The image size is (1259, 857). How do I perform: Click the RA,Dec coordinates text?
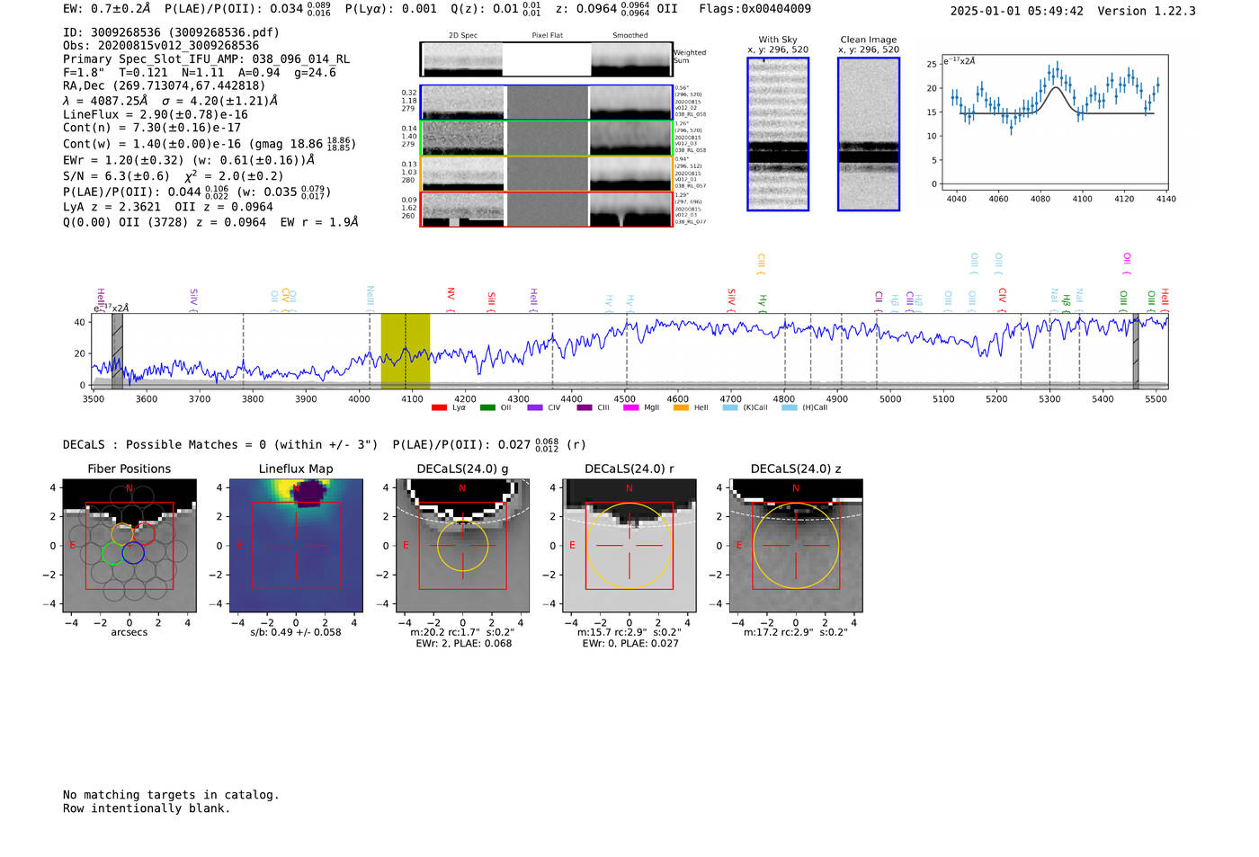[x=164, y=85]
